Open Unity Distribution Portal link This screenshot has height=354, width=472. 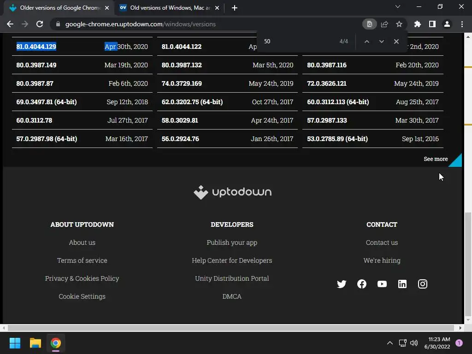[x=232, y=278]
